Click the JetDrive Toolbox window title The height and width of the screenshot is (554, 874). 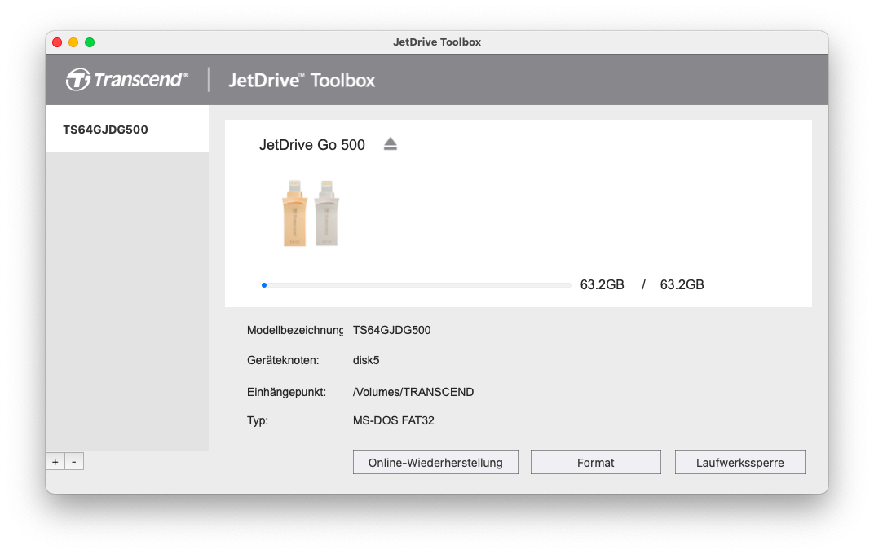pyautogui.click(x=437, y=42)
